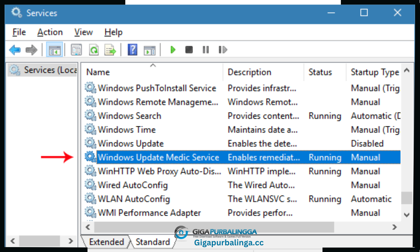This screenshot has width=420, height=252.
Task: Select the Windows Update service name
Action: click(x=131, y=144)
